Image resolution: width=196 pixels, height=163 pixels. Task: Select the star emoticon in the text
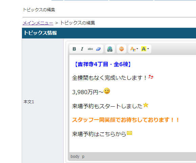click(146, 105)
